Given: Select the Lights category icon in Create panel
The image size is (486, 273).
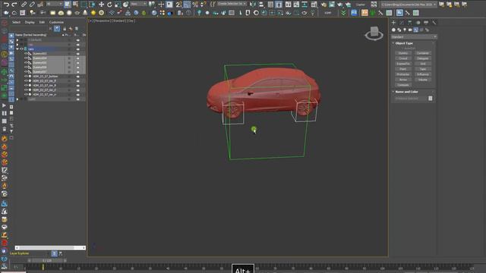Looking at the screenshot, I should (x=405, y=30).
